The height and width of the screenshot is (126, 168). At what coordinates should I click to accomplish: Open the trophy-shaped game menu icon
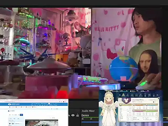pyautogui.click(x=145, y=95)
